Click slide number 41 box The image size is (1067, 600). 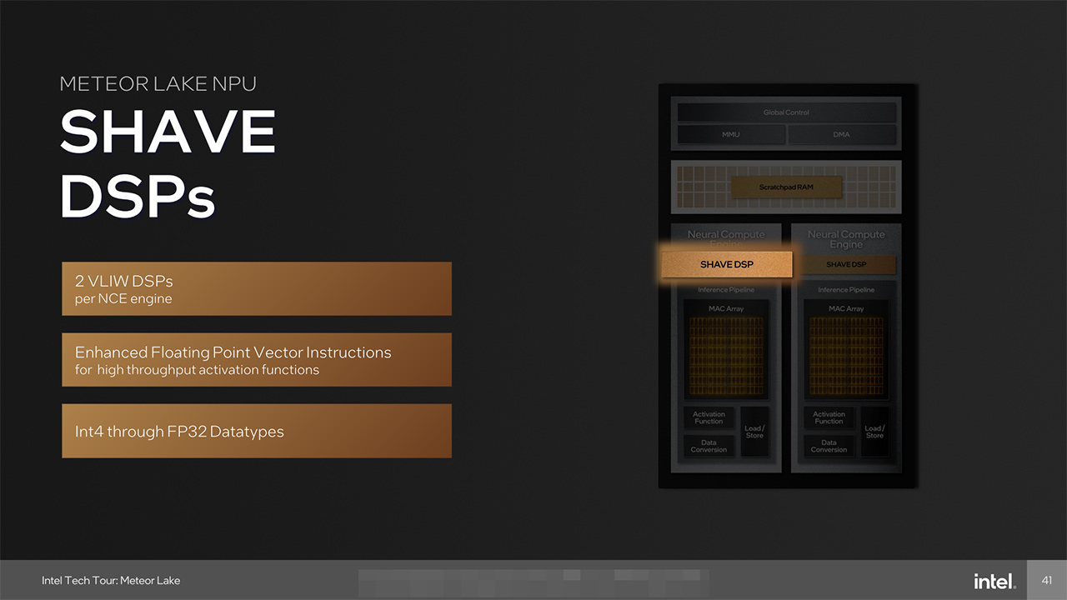[x=1047, y=580]
